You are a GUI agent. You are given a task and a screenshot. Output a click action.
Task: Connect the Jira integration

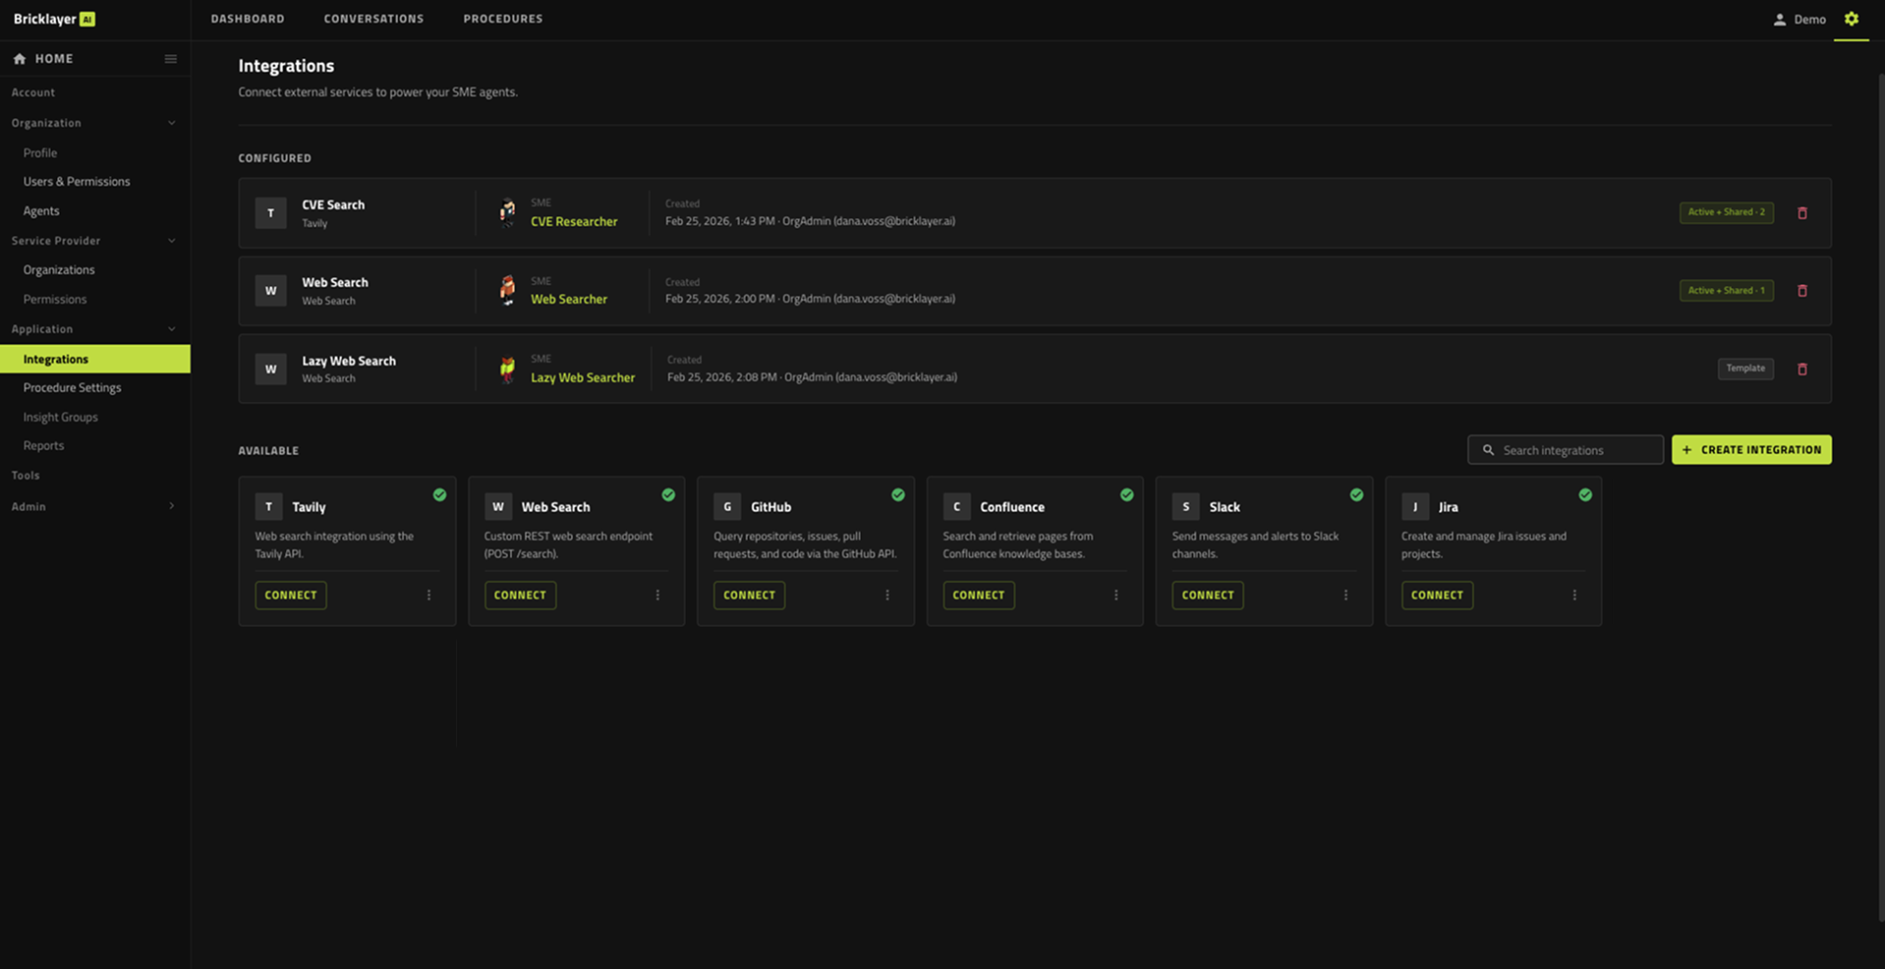coord(1437,596)
